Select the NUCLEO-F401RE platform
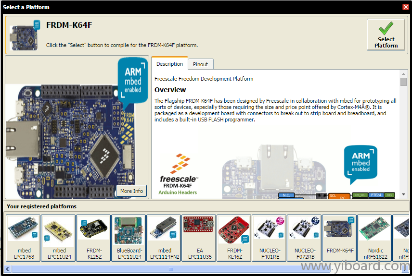Image resolution: width=412 pixels, height=276 pixels. pos(270,238)
